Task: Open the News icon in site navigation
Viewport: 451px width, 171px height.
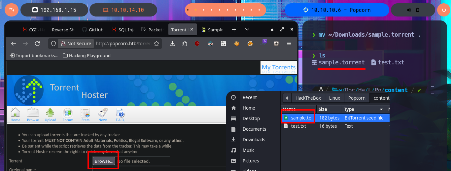Action: coord(103,115)
